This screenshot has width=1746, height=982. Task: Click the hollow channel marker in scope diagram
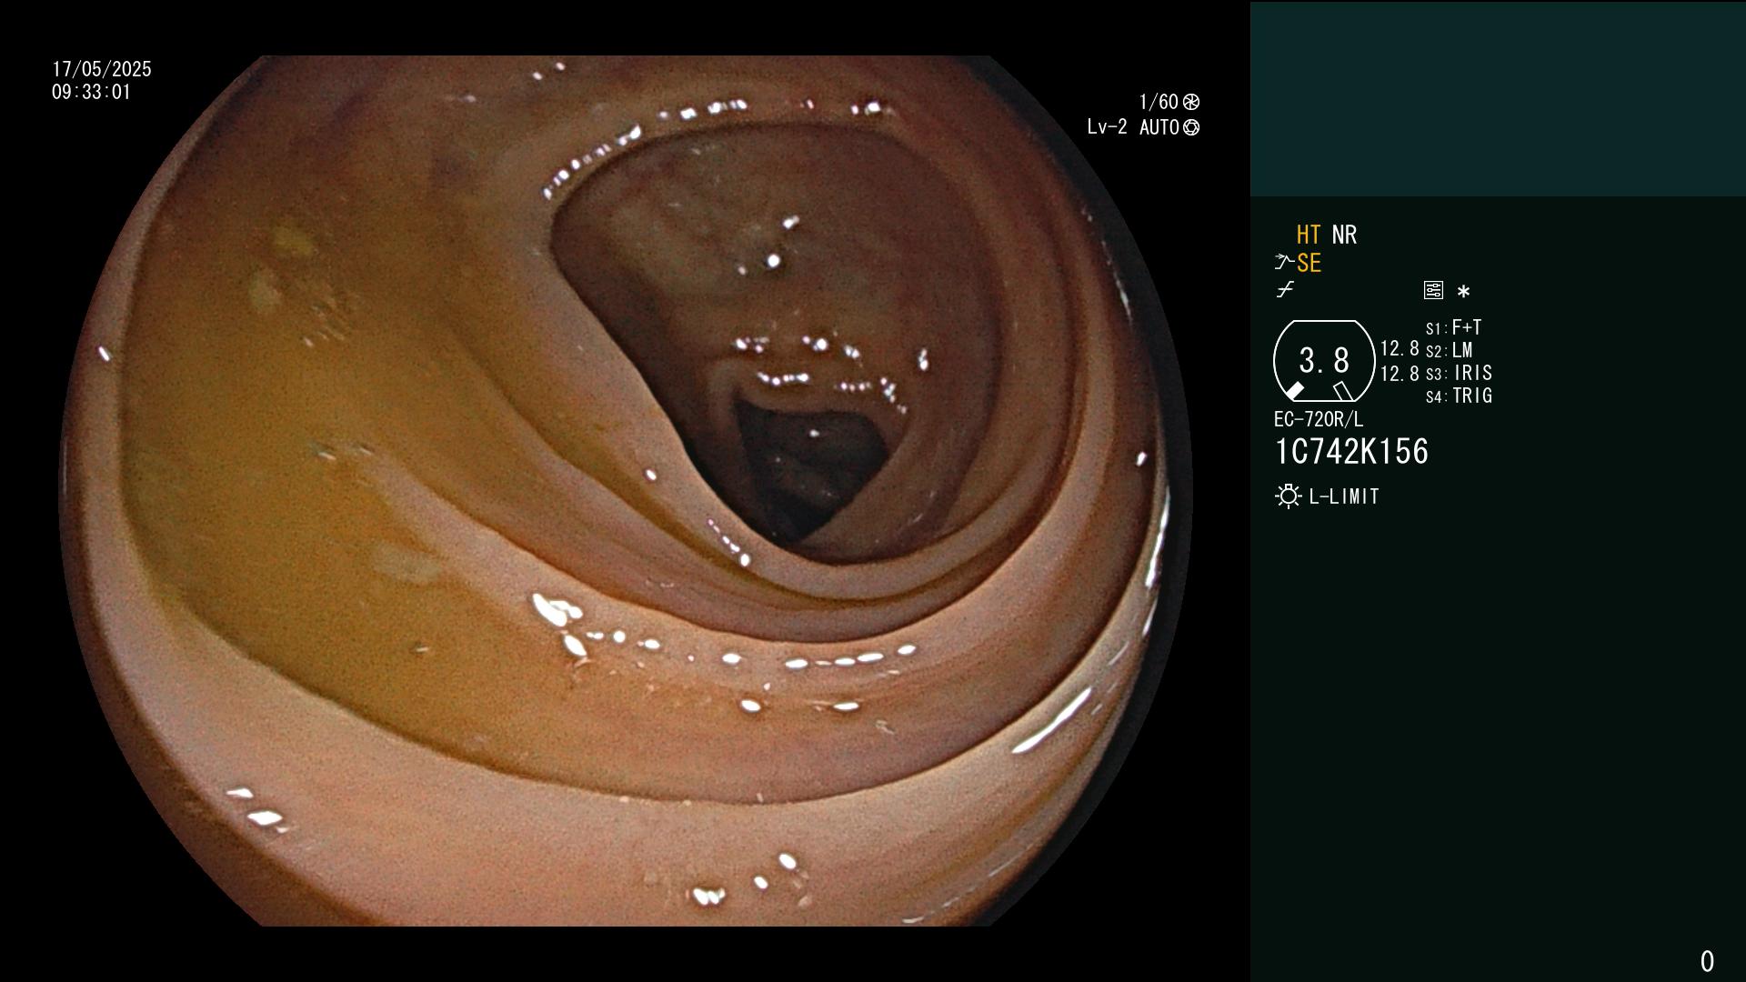1343,391
